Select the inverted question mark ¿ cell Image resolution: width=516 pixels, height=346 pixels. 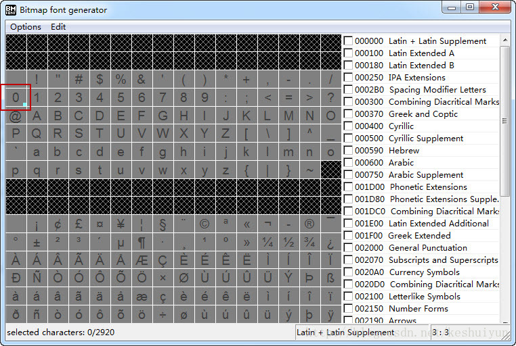(x=330, y=242)
